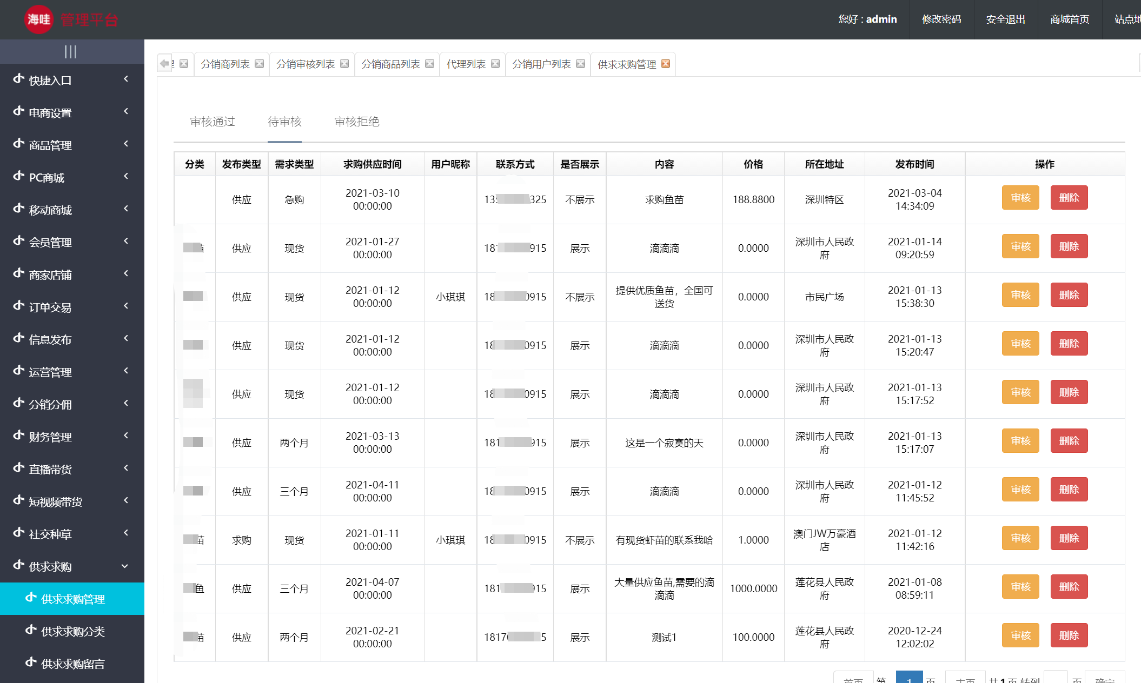Click the 海哇 logo icon

39,19
